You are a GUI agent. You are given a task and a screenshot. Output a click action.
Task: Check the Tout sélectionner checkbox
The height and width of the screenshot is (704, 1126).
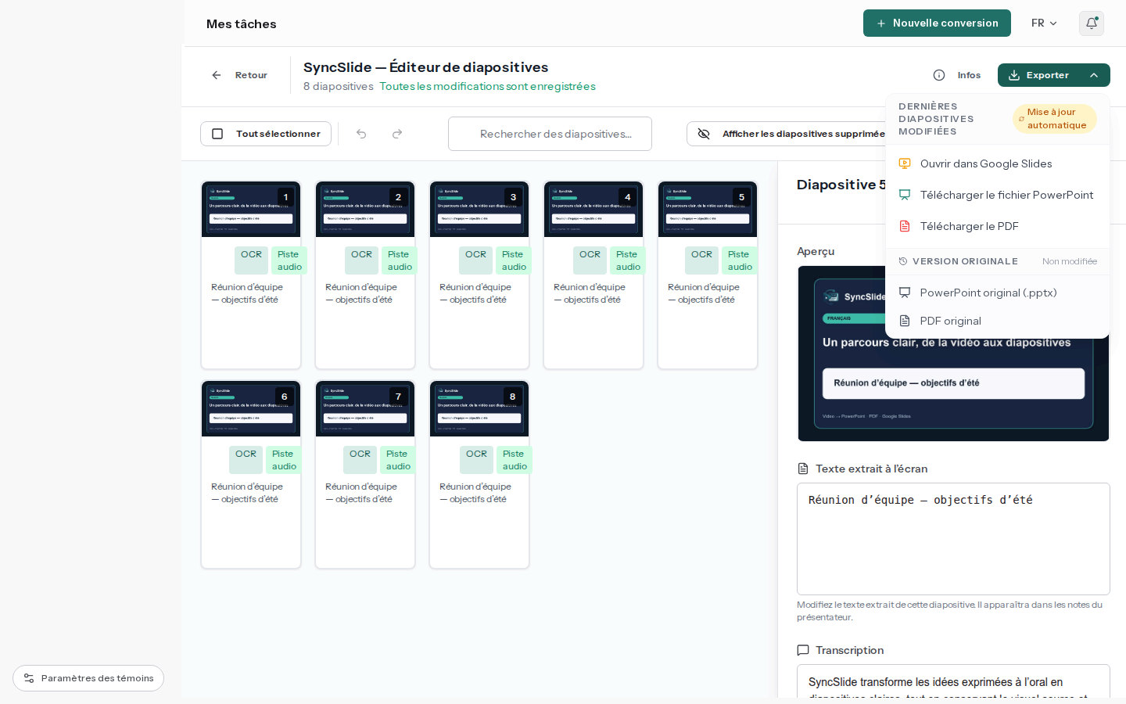pos(217,134)
